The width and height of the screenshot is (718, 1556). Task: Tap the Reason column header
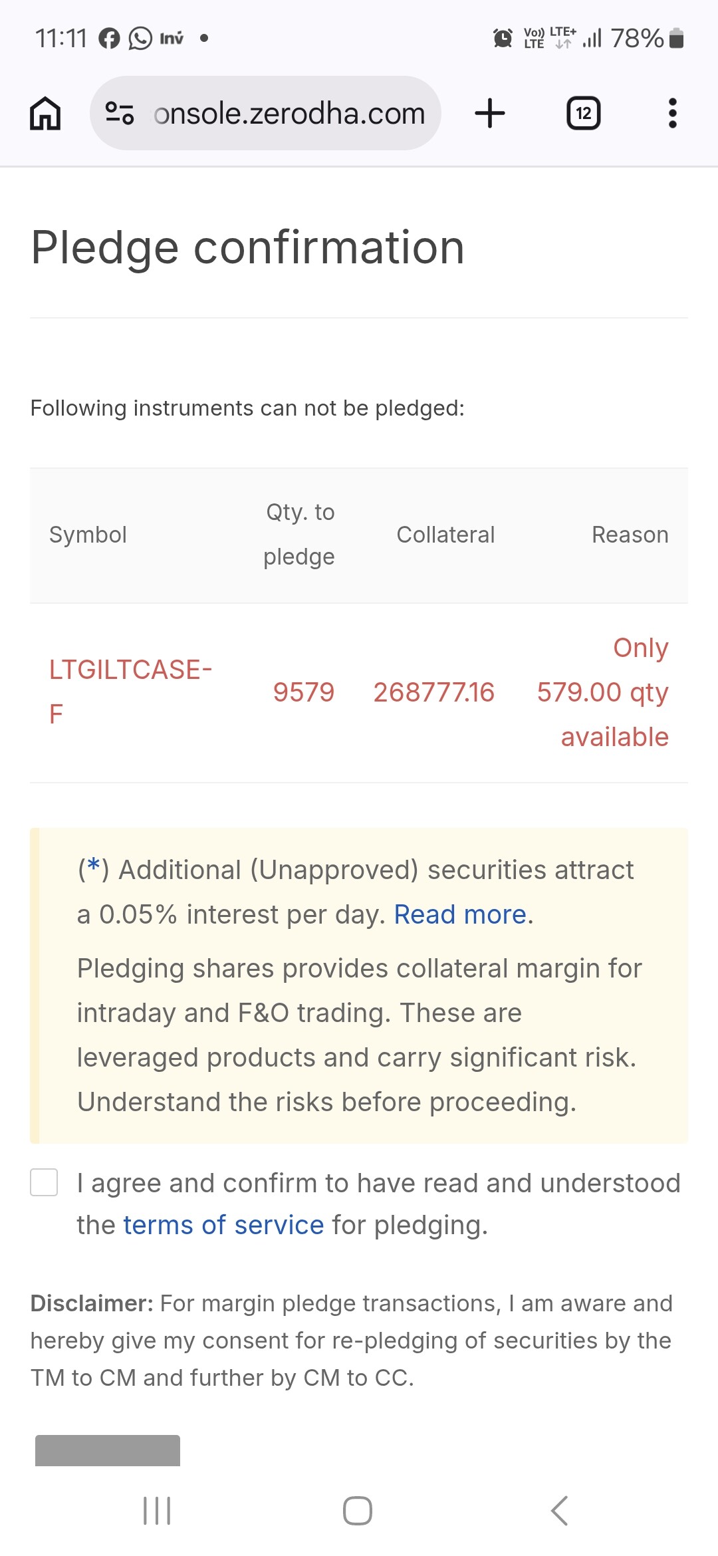[630, 535]
